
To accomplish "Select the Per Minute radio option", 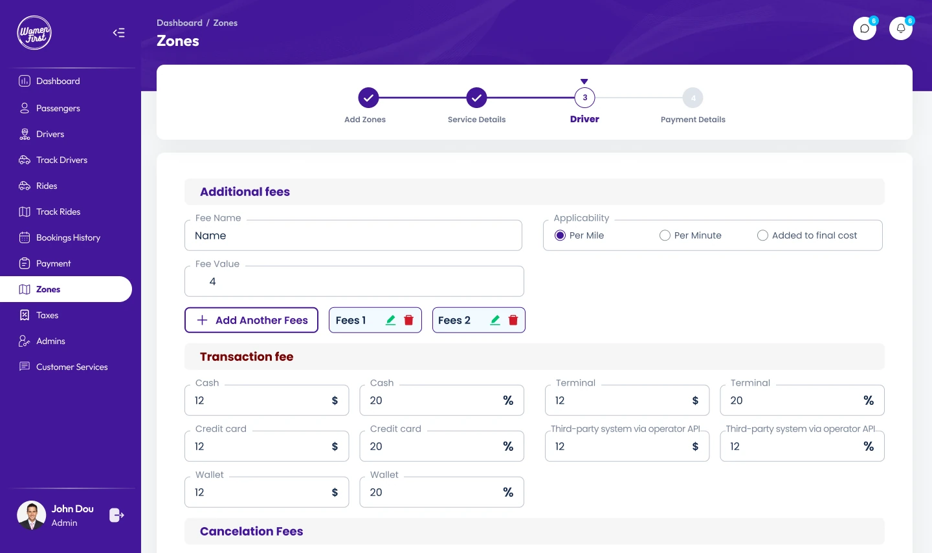I will (665, 235).
